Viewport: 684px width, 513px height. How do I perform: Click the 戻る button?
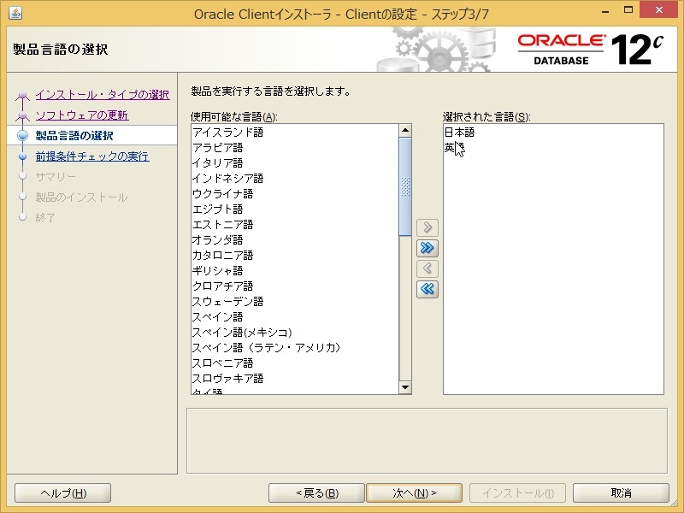[x=315, y=492]
